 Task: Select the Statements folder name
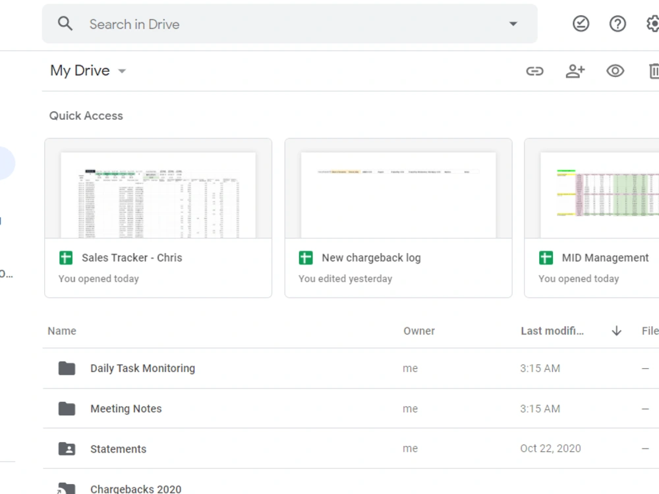click(119, 449)
